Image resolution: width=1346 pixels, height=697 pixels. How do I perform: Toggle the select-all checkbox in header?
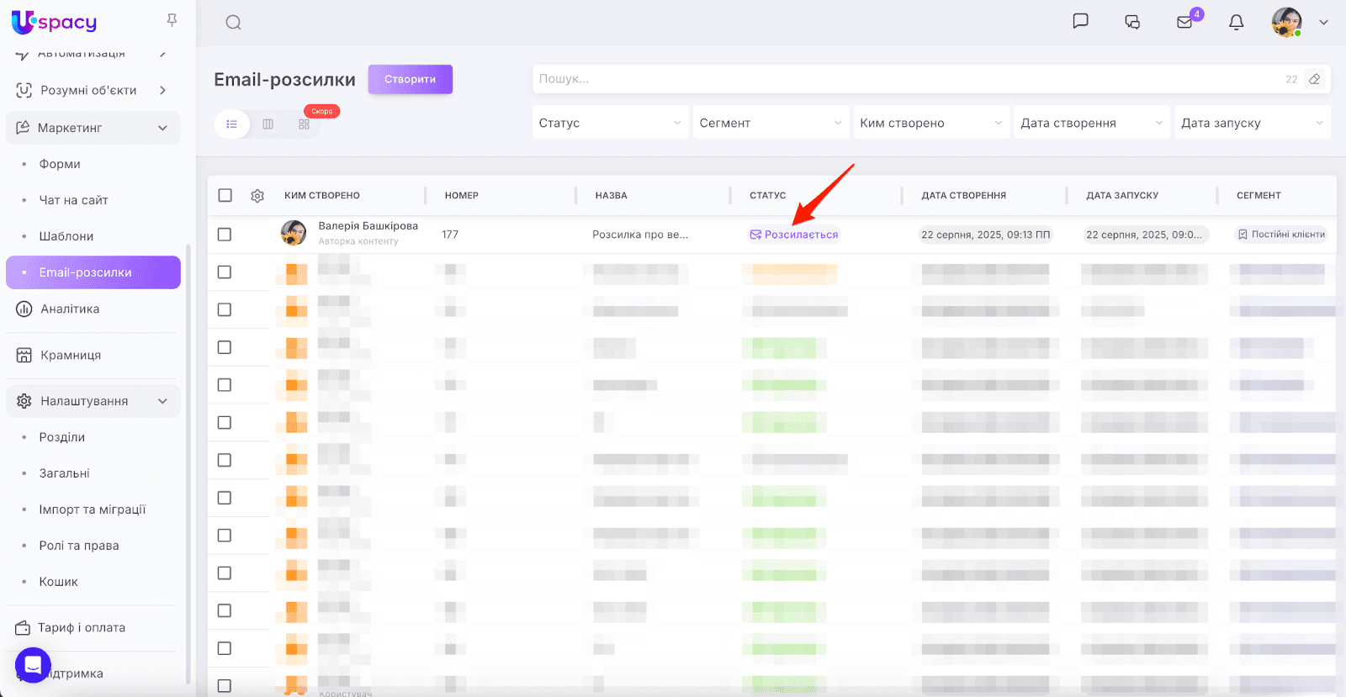tap(225, 195)
